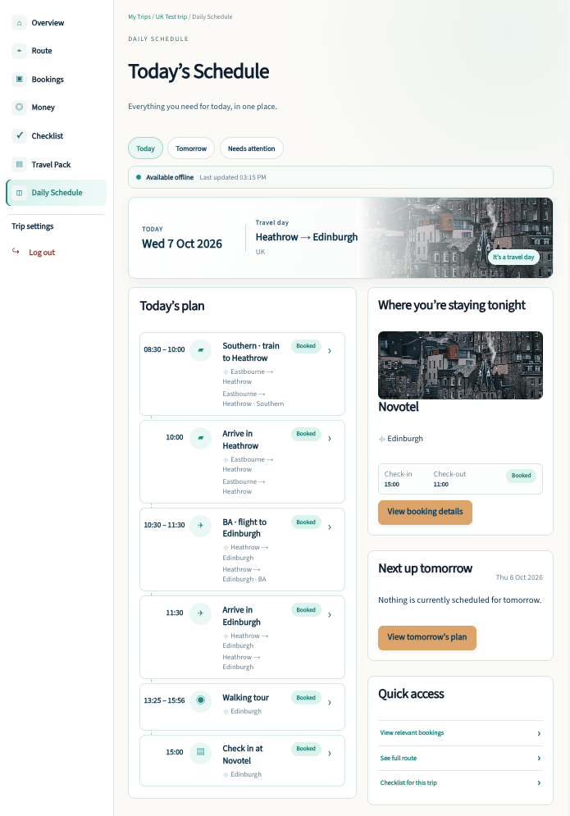
Task: Click the Walking tour activity icon
Action: 200,700
